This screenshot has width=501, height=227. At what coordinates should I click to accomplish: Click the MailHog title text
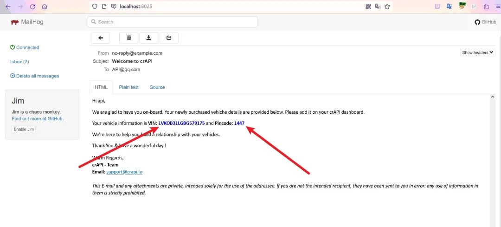(32, 22)
